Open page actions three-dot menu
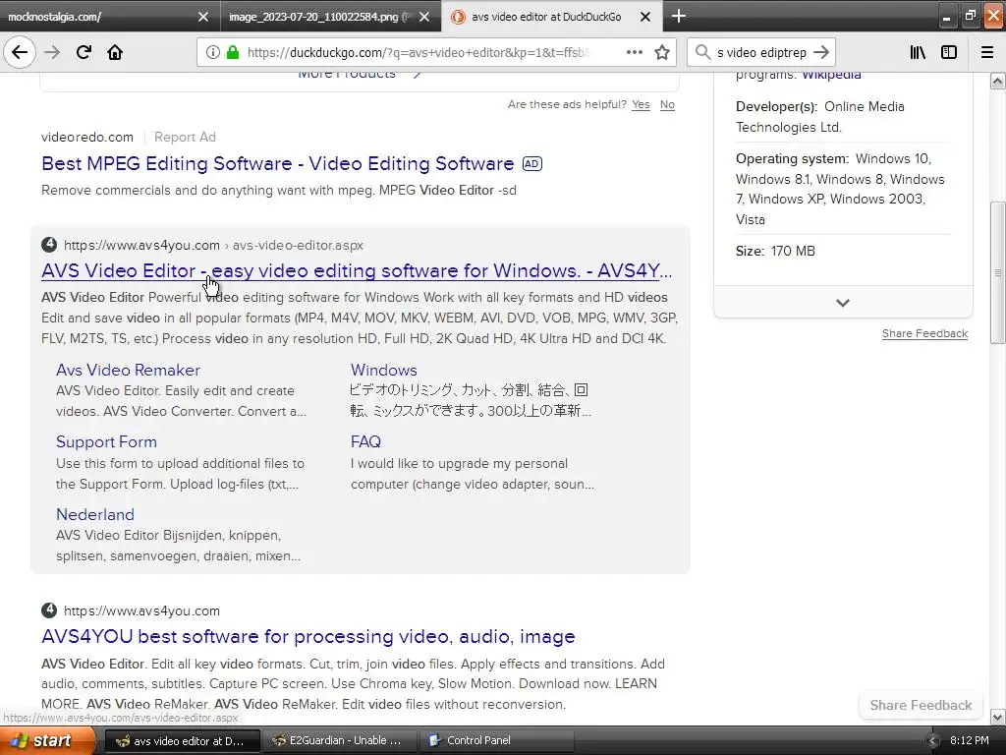Screen dimensions: 1006x755 634,52
